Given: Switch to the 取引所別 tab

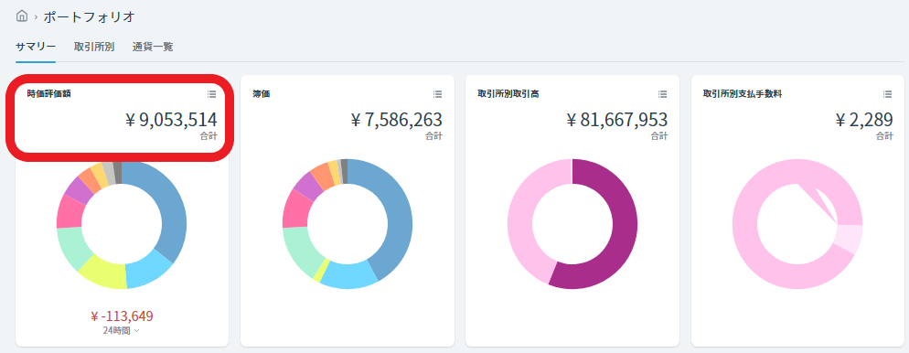Looking at the screenshot, I should click(94, 47).
